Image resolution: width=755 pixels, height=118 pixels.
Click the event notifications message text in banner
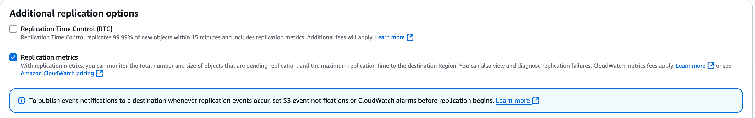coord(261,101)
